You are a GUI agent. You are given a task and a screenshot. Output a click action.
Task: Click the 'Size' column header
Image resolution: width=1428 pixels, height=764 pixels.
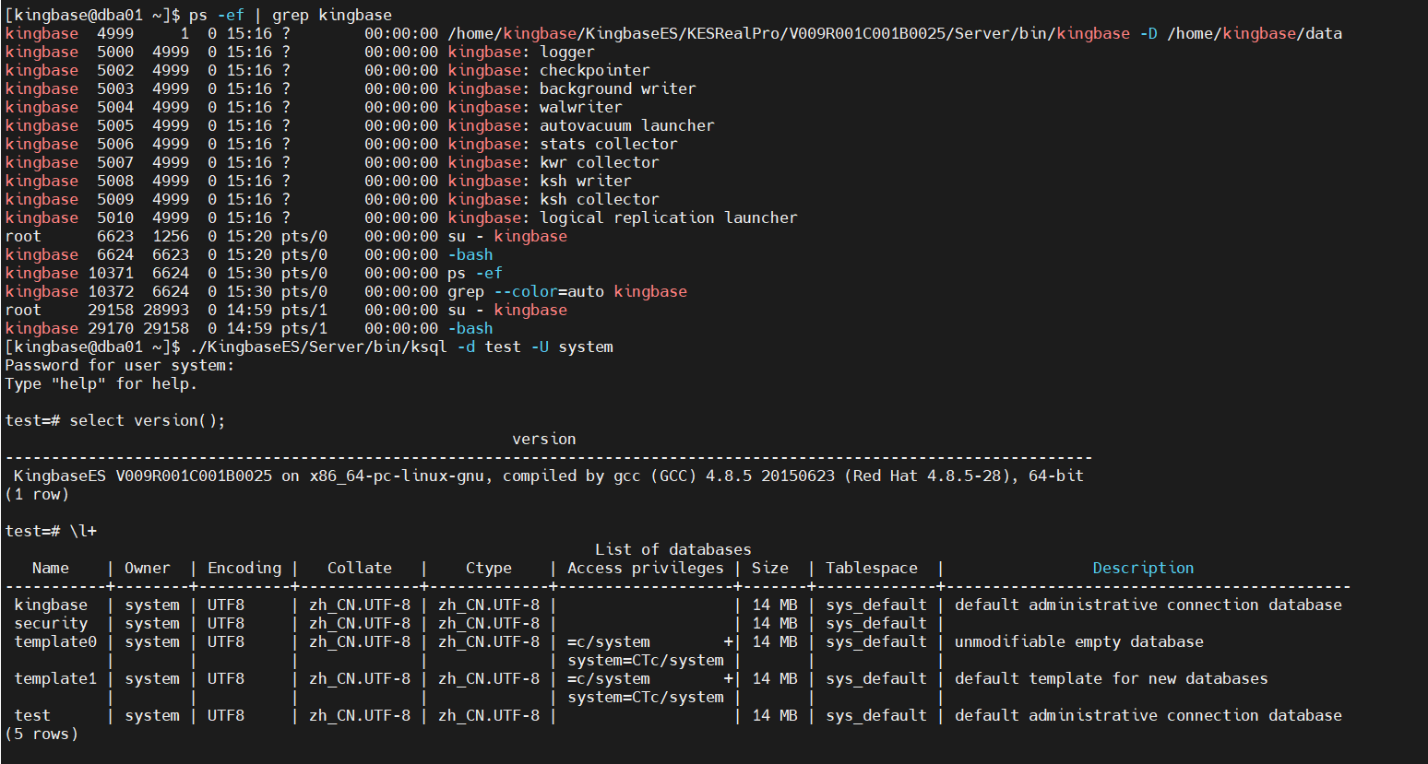(770, 568)
